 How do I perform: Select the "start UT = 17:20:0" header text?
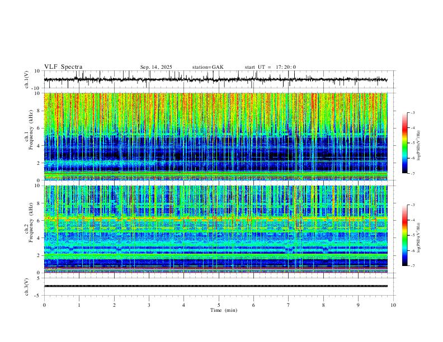(270, 67)
